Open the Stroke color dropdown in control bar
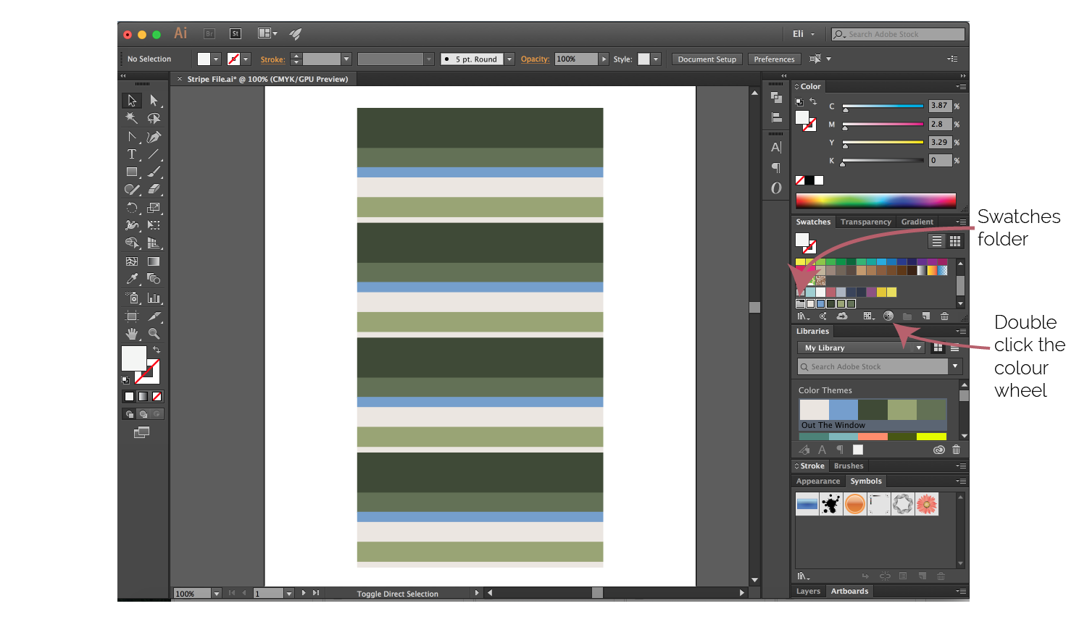 pos(246,59)
